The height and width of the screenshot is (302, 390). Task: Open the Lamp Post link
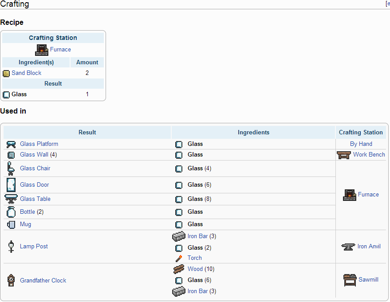click(34, 246)
